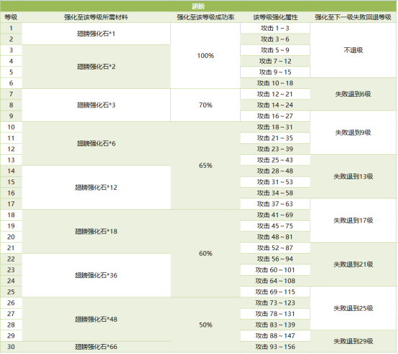Screen dimensions: 398x354
Task: Click the 失败退到21级 cell
Action: [x=353, y=264]
